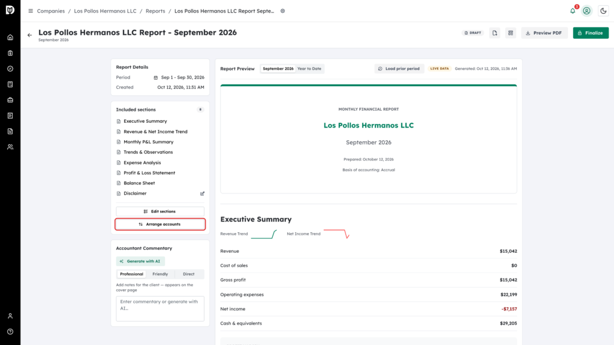Go to Home in sidebar
The image size is (614, 345).
coord(10,38)
